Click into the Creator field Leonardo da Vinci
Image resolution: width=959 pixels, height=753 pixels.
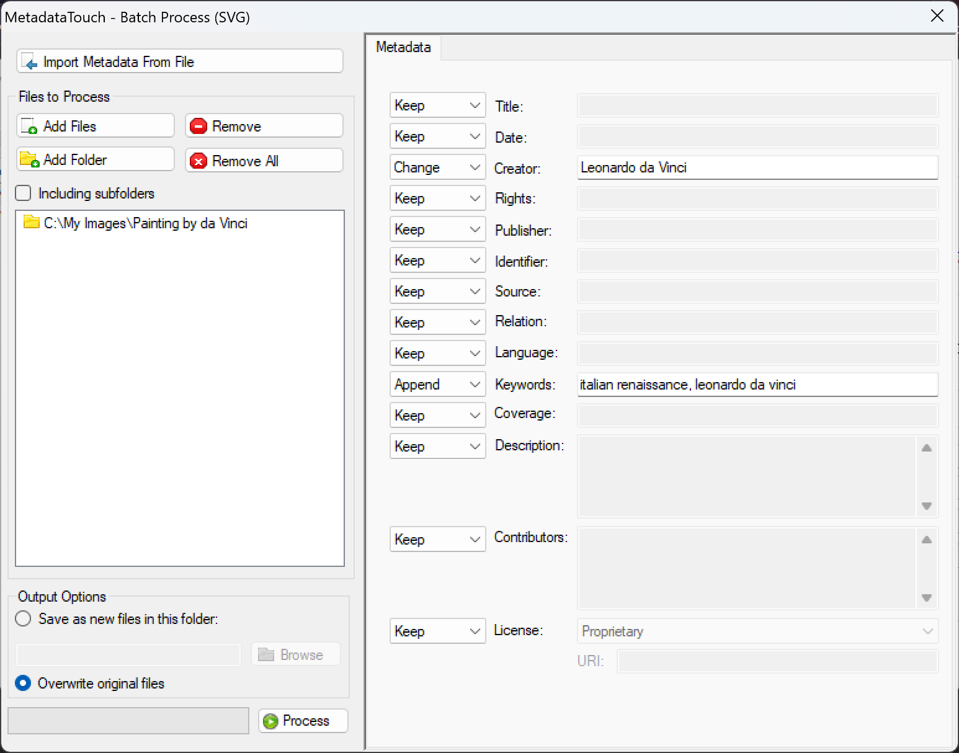pyautogui.click(x=757, y=167)
